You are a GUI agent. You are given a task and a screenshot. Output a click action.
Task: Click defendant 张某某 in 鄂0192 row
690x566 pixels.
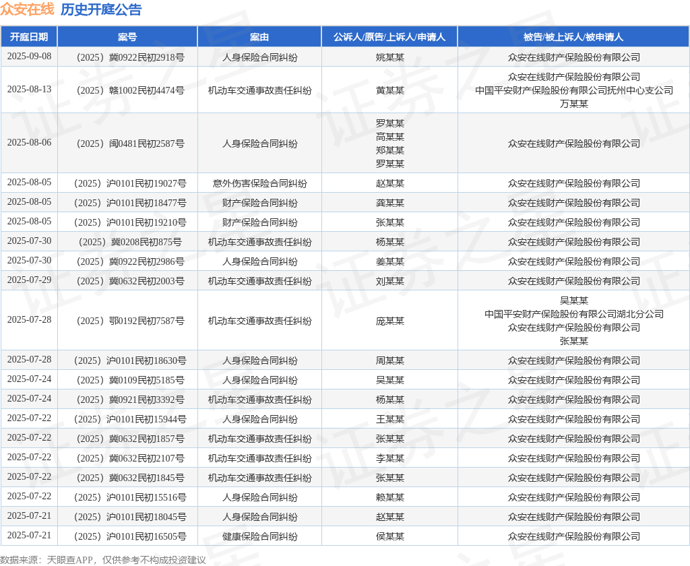coord(574,341)
